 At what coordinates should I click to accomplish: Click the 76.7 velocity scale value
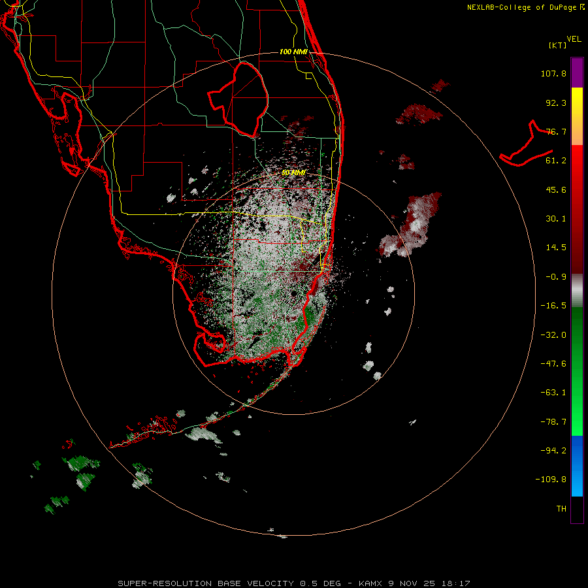coord(556,131)
